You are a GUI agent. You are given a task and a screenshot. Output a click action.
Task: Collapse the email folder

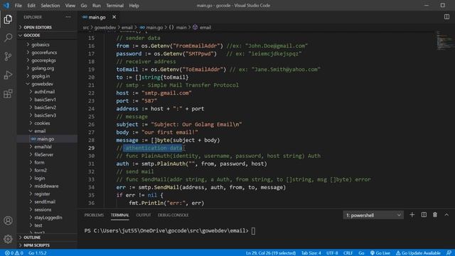[x=47, y=131]
